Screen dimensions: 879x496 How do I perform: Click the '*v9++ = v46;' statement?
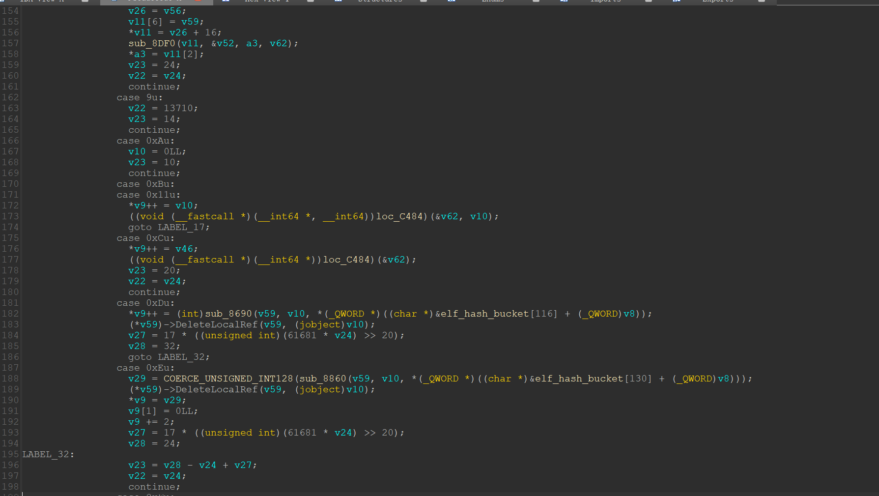[163, 249]
